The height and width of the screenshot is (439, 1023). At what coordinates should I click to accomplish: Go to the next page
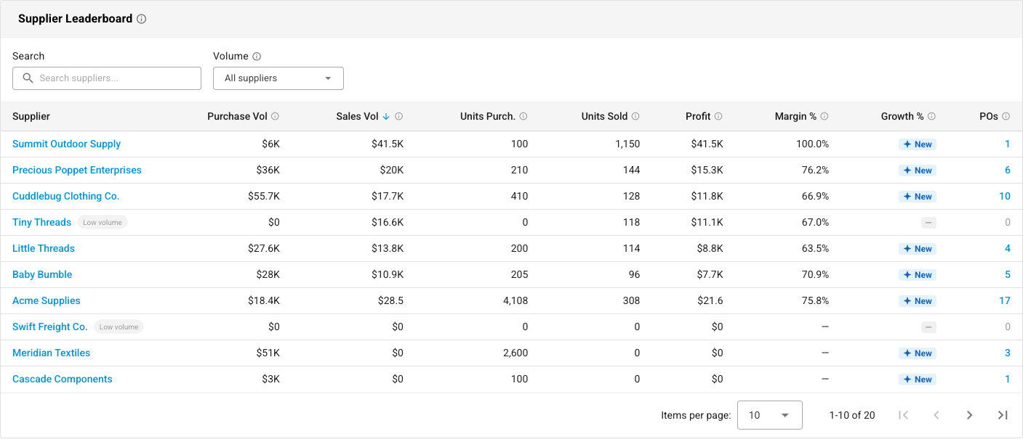969,415
